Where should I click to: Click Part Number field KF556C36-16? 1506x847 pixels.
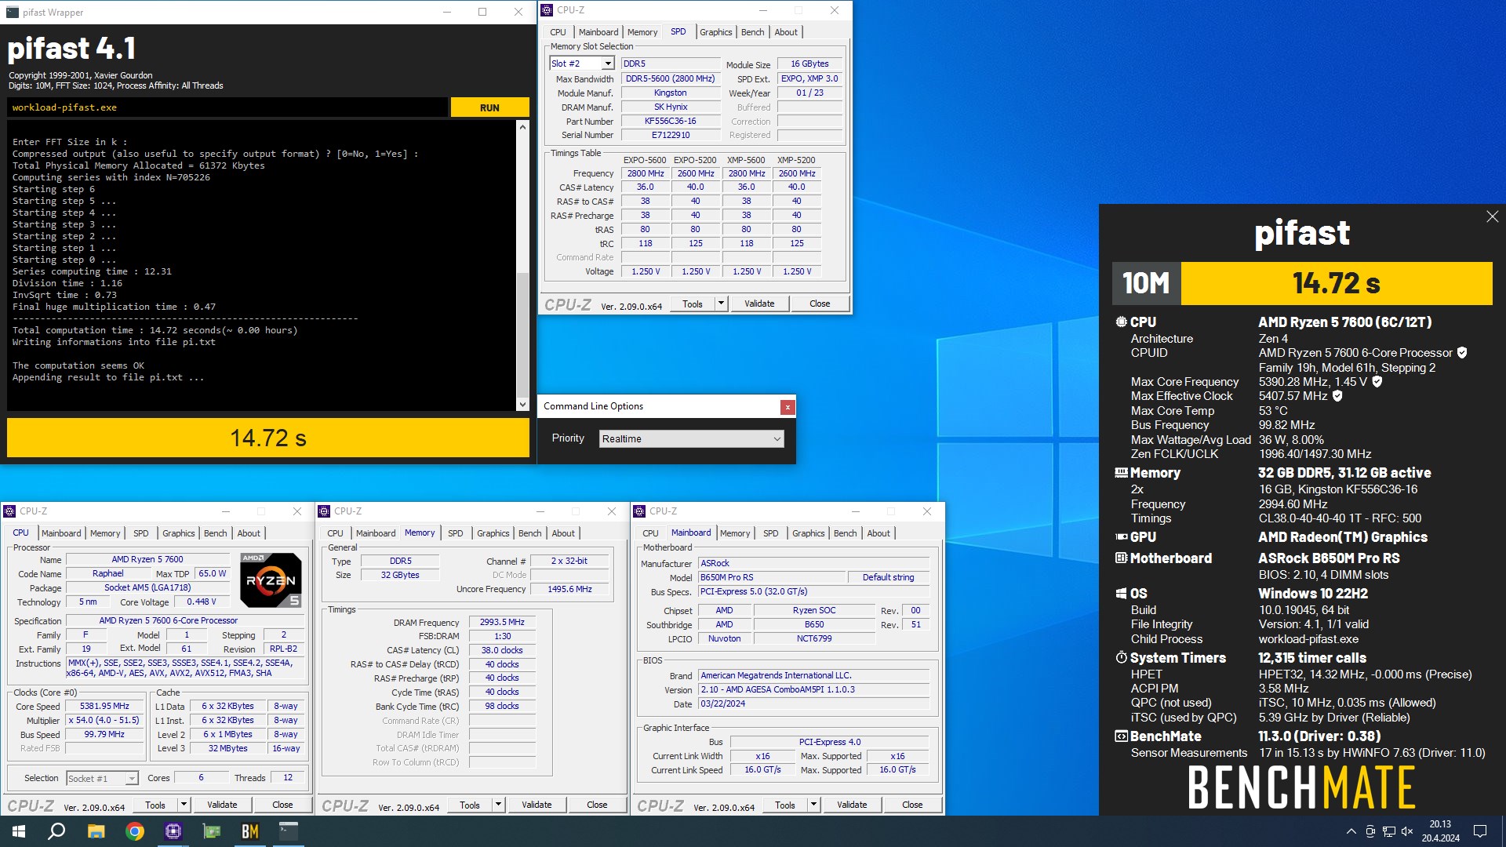pos(671,122)
